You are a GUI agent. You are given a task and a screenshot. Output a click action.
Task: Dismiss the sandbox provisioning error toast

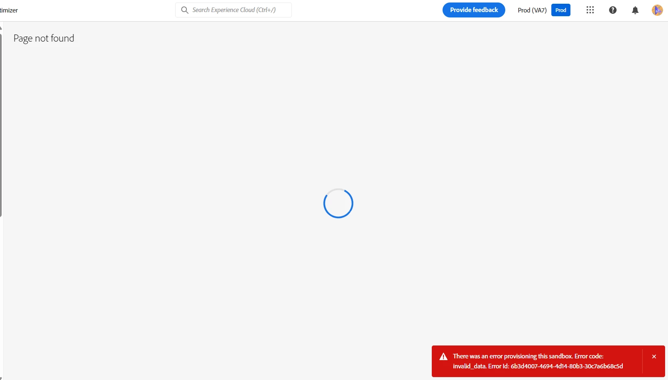654,357
